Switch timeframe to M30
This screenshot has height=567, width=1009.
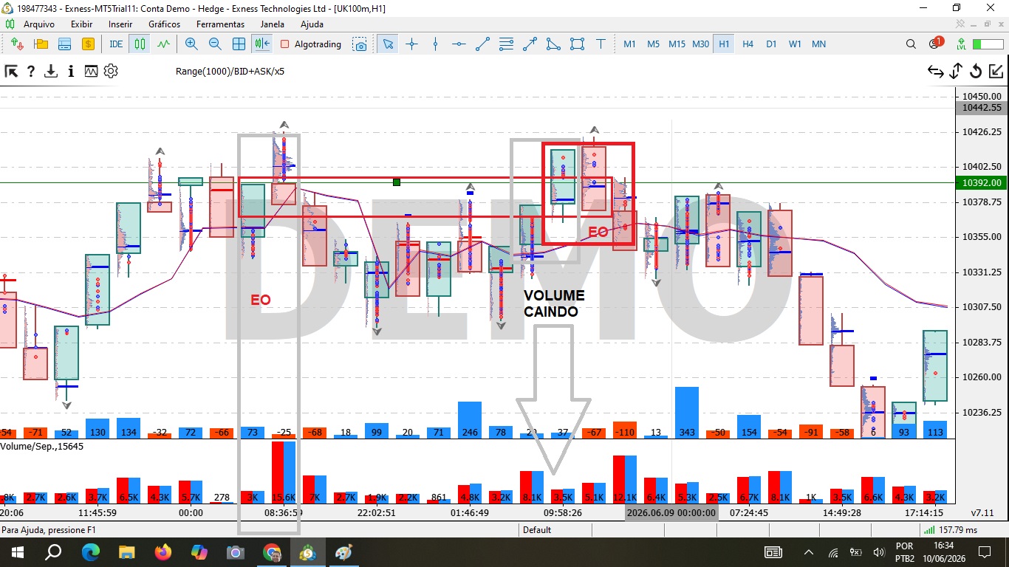tap(700, 44)
